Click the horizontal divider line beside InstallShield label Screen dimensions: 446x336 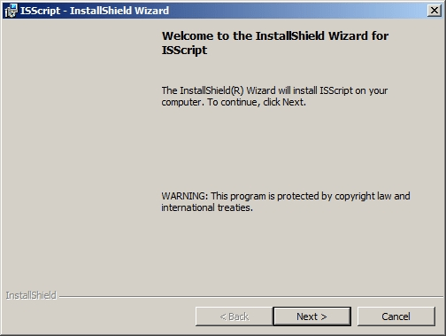[251, 296]
